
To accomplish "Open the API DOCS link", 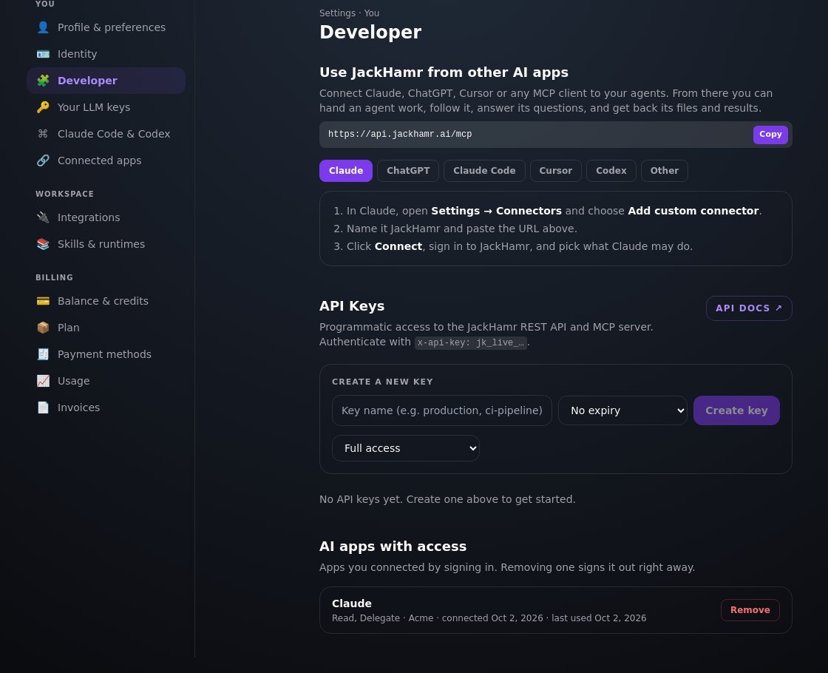I will click(749, 308).
